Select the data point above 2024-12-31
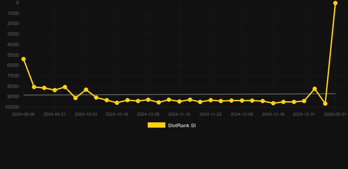This screenshot has width=348, height=169. pyautogui.click(x=304, y=101)
